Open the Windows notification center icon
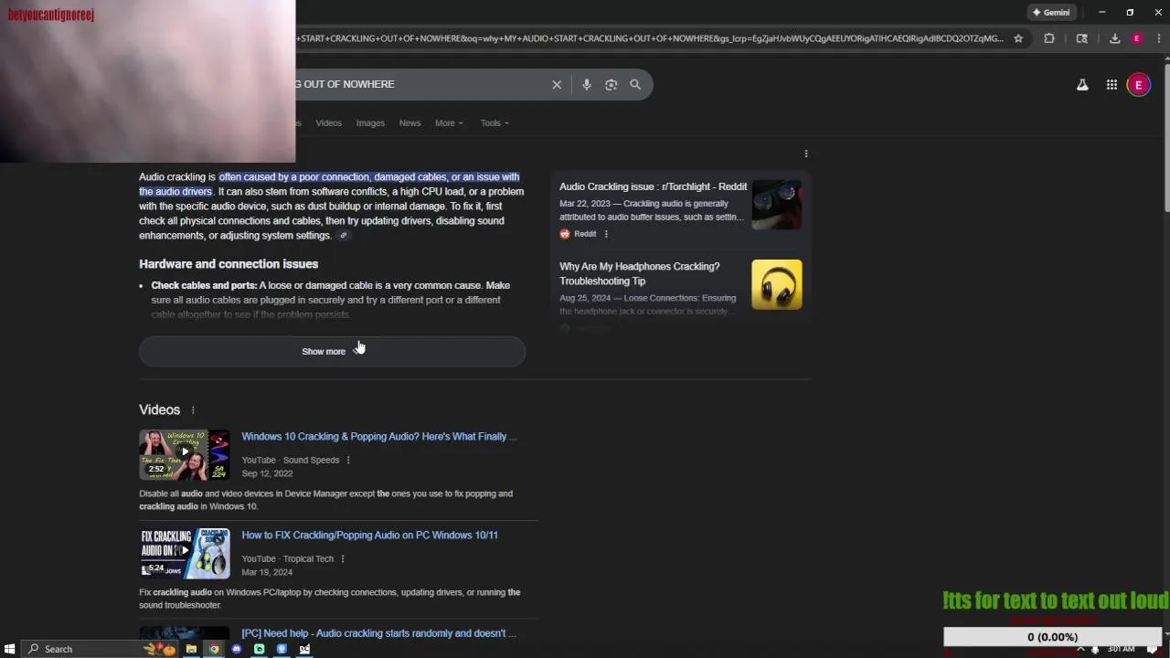 [x=1153, y=649]
